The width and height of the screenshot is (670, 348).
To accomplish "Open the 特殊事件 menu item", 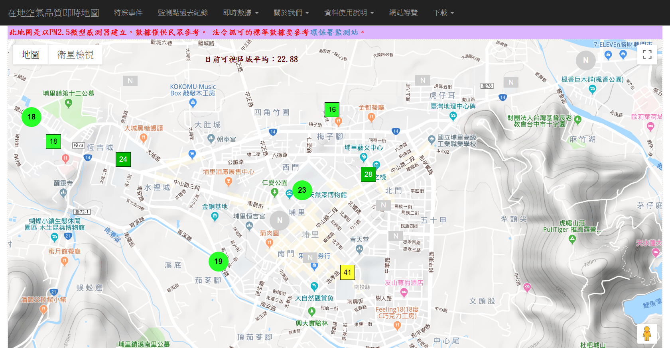I will click(x=128, y=13).
